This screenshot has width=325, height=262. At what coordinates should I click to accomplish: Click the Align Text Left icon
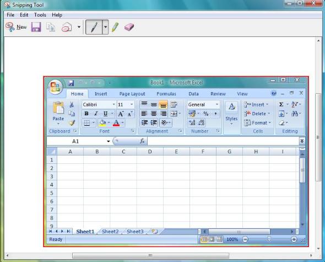(x=144, y=114)
